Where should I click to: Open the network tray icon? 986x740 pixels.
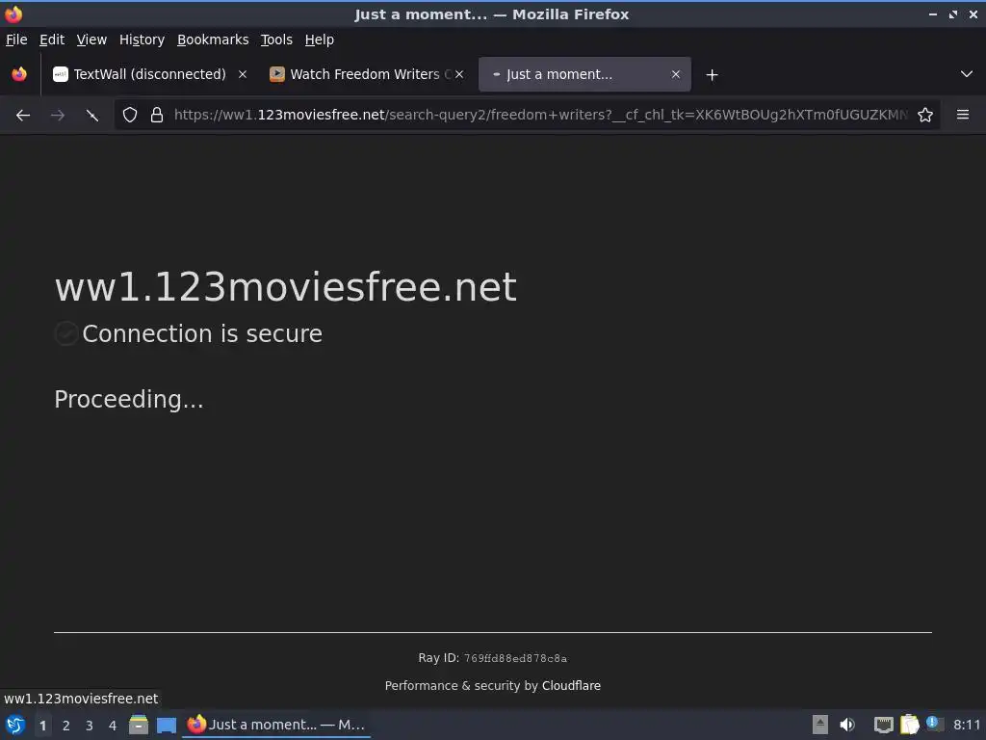pos(884,725)
